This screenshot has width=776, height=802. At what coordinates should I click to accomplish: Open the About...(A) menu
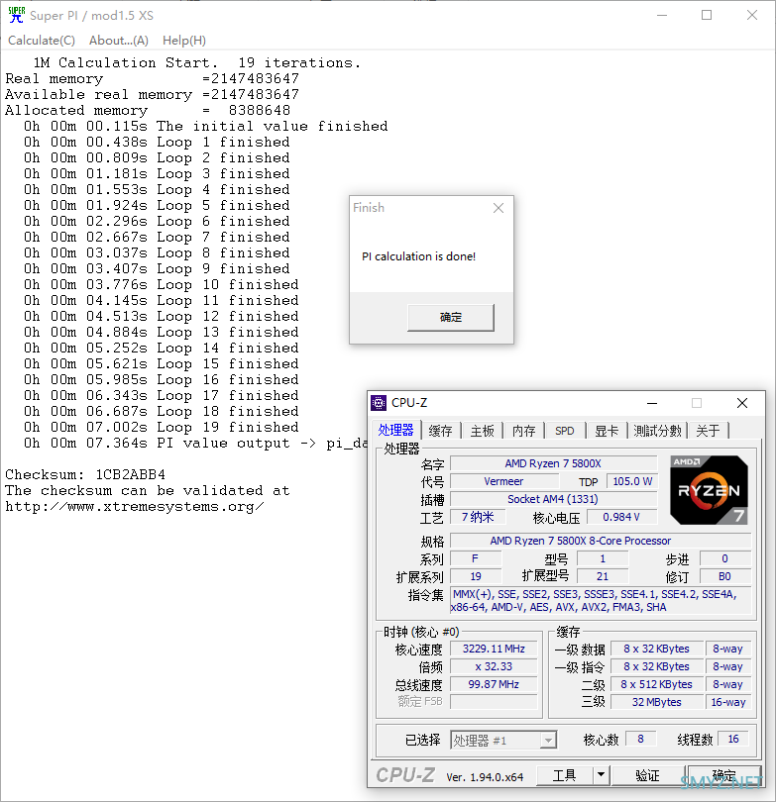(119, 41)
